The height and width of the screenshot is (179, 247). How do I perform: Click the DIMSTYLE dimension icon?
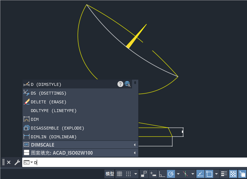click(x=27, y=84)
